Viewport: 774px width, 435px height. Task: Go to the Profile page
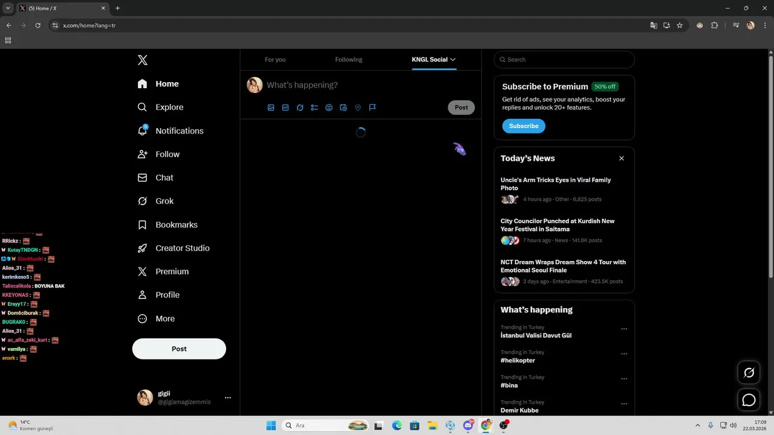[159, 295]
